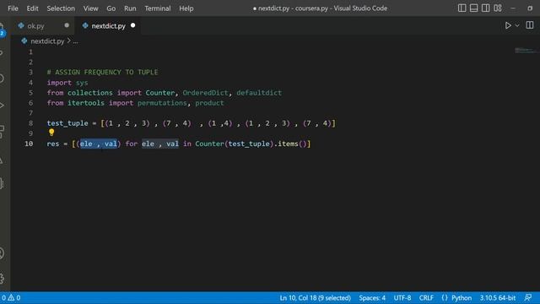The height and width of the screenshot is (304, 540).
Task: Open the Go menu
Action: [x=111, y=8]
